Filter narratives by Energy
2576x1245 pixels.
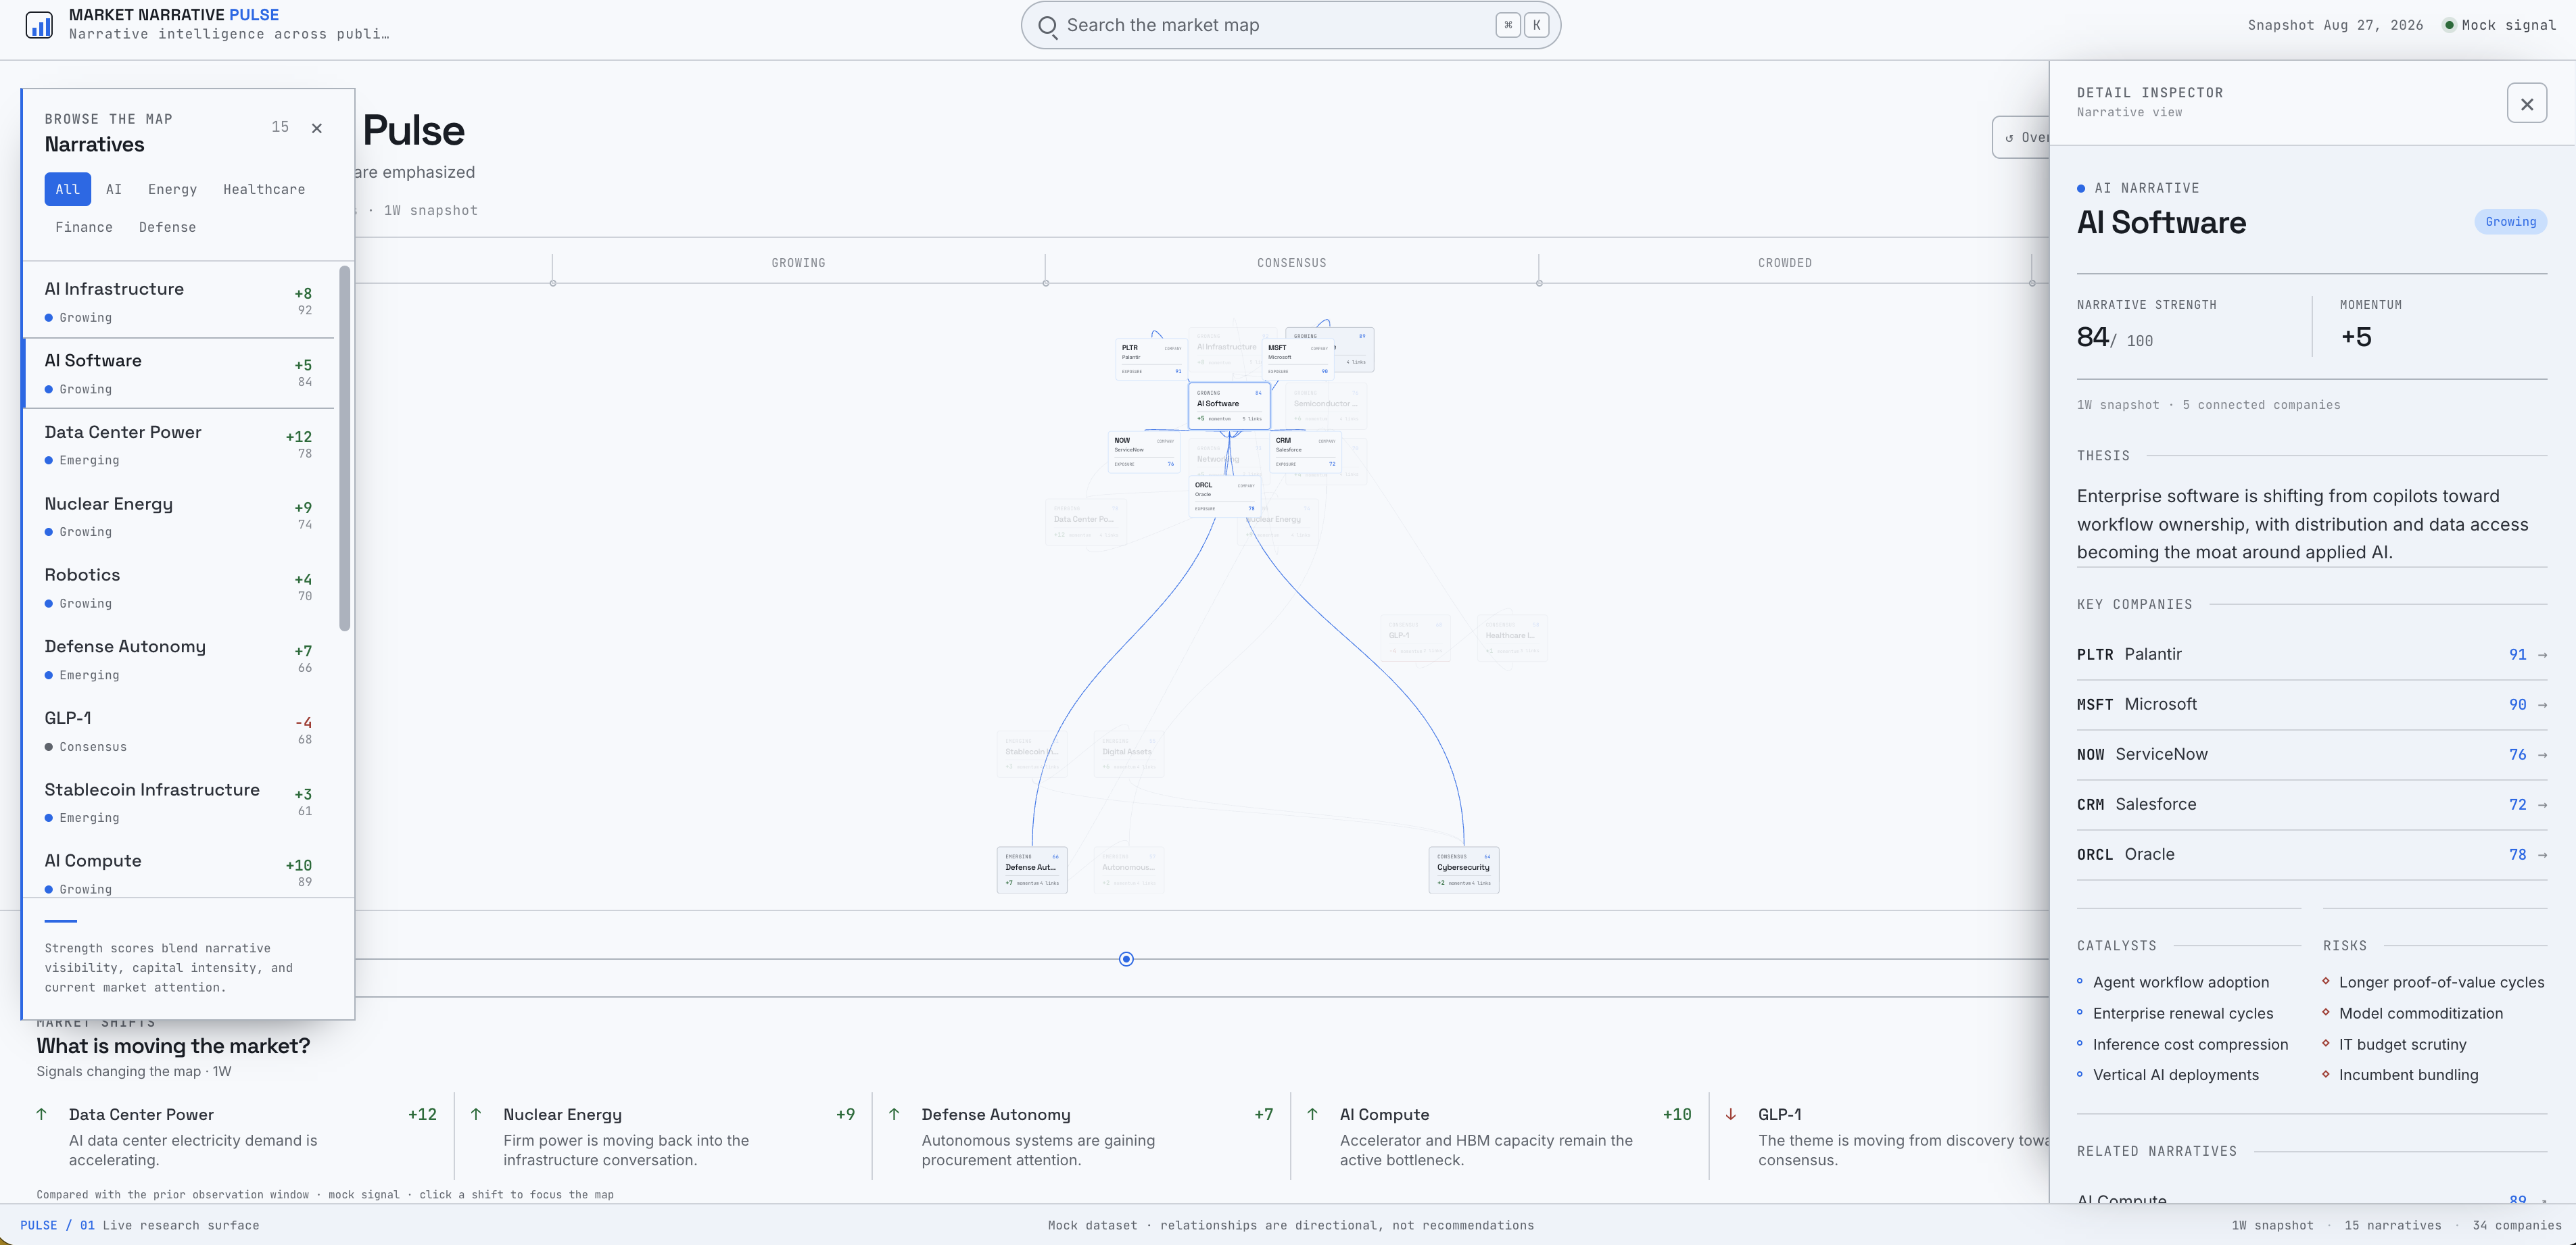point(172,189)
